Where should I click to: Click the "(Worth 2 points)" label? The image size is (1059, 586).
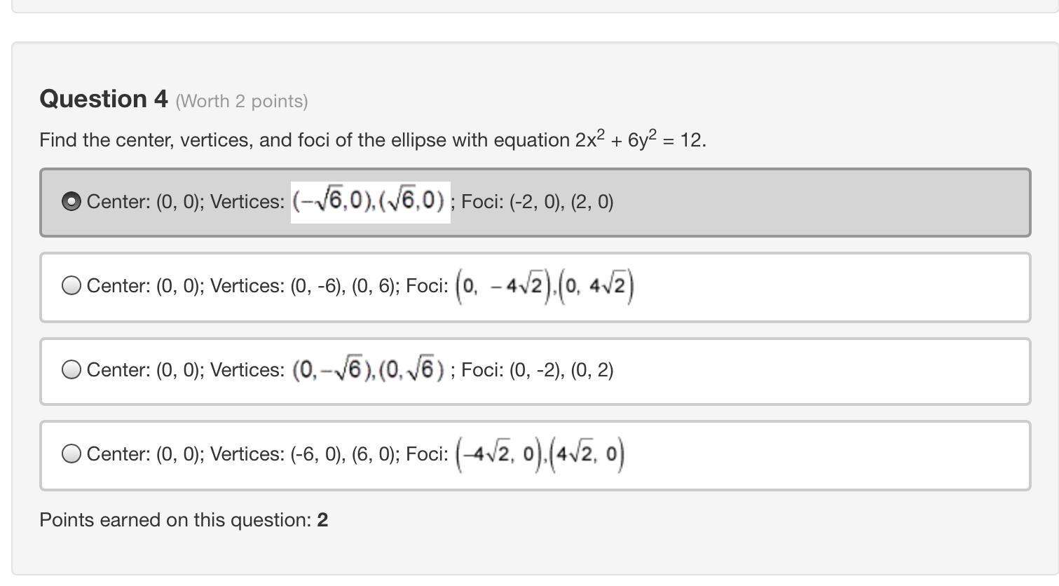[242, 102]
